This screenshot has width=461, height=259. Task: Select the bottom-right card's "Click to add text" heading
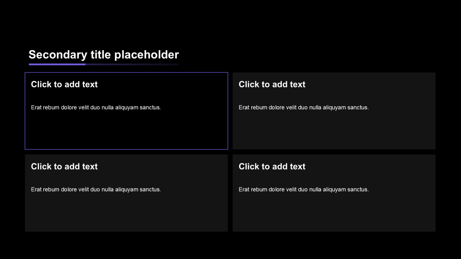point(272,167)
